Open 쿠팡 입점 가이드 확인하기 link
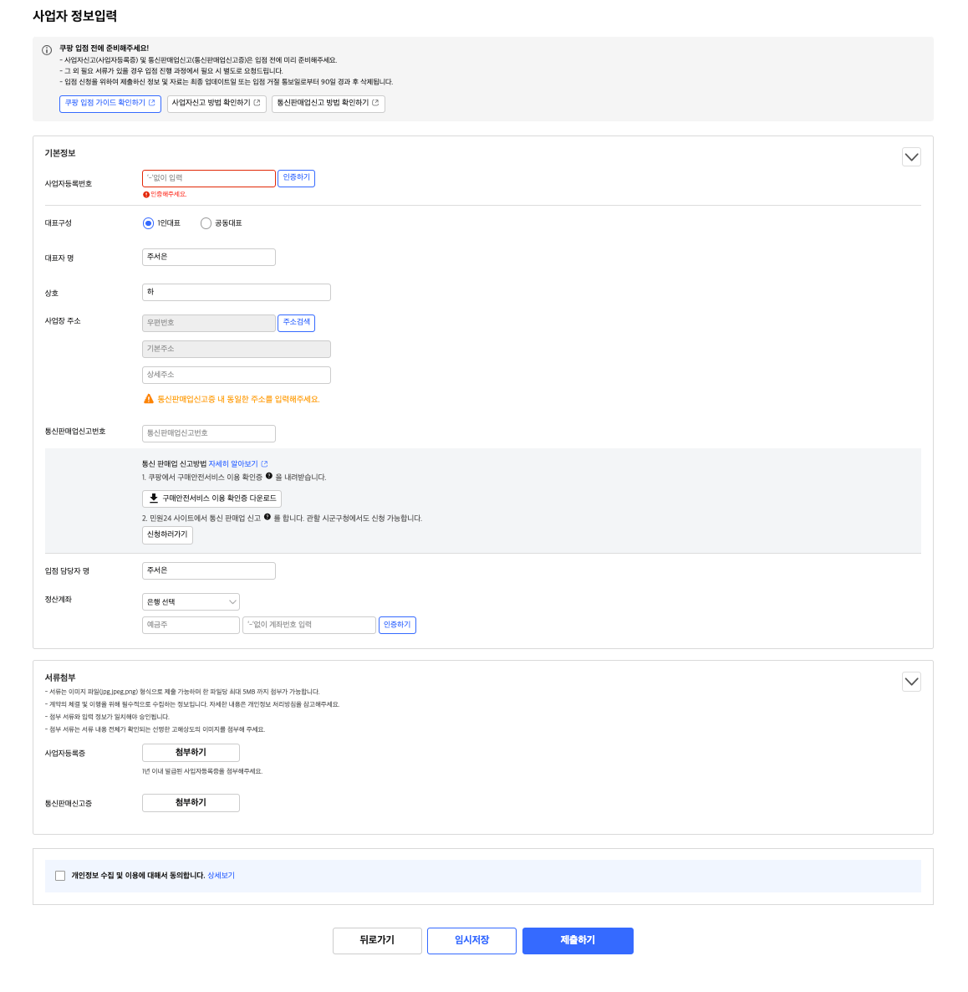The height and width of the screenshot is (992, 968). [x=110, y=103]
